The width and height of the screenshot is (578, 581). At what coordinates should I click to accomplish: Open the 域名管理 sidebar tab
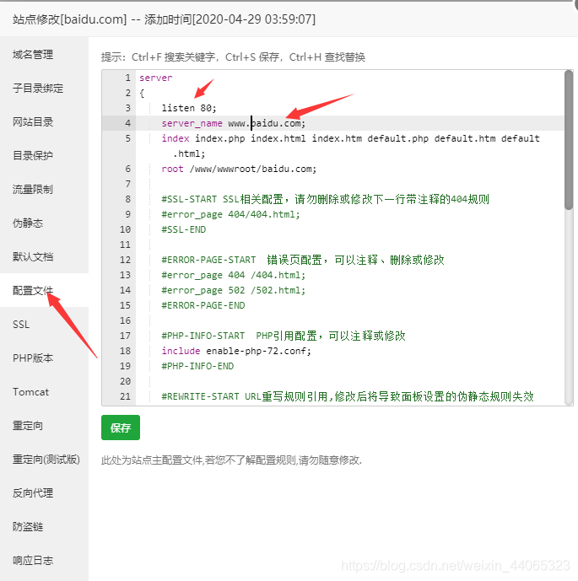click(x=33, y=55)
